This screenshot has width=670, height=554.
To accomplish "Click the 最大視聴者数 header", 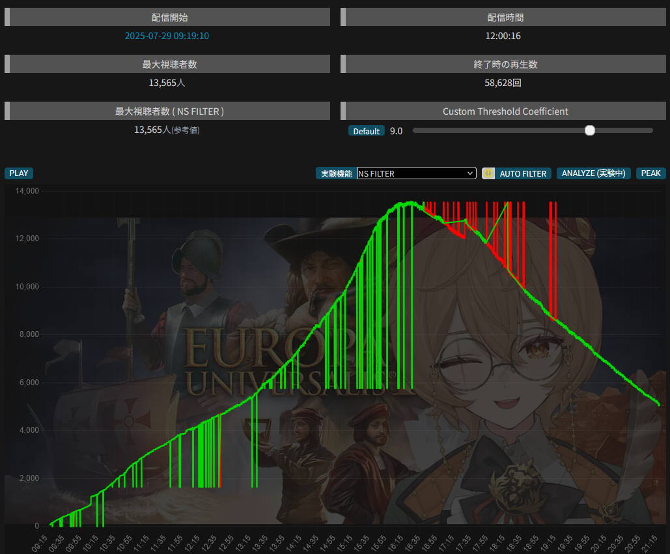I will [167, 64].
